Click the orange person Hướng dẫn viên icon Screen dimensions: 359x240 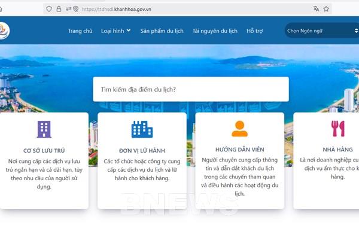click(x=239, y=129)
